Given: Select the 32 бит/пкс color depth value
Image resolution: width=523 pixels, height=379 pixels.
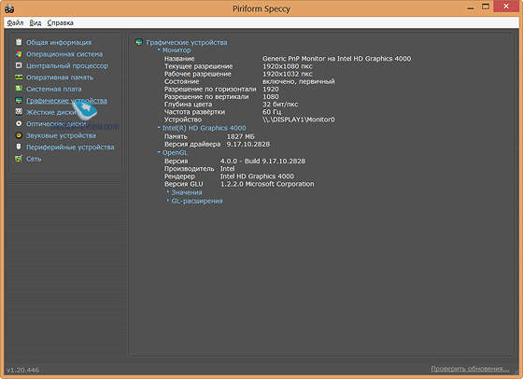Looking at the screenshot, I should (280, 105).
